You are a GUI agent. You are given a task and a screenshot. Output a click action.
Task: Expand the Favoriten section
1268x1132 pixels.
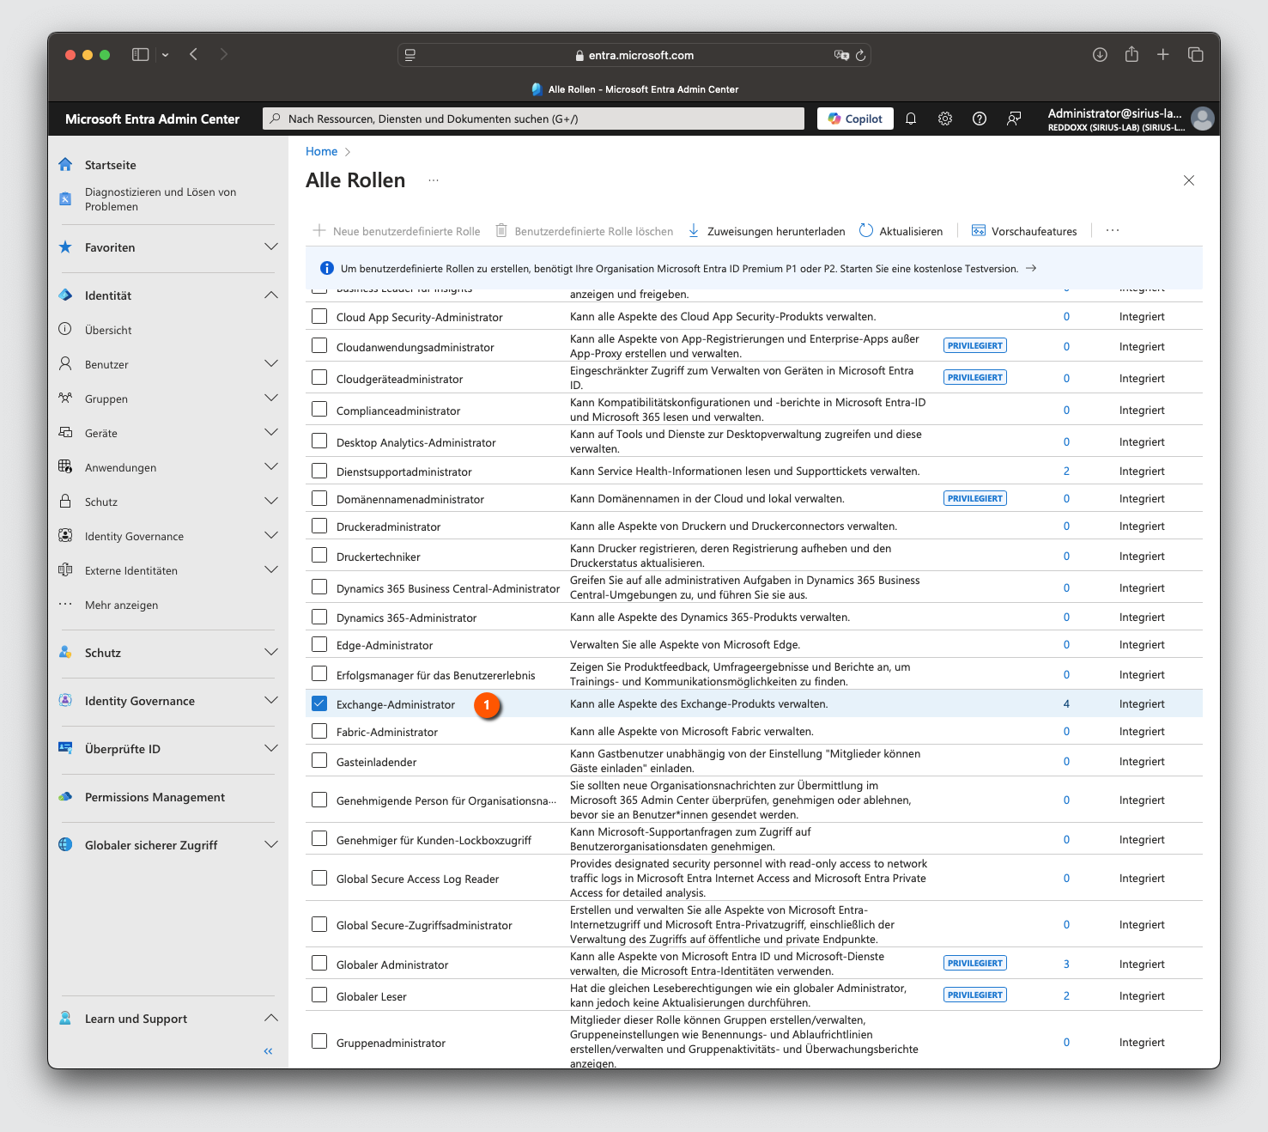pyautogui.click(x=271, y=247)
